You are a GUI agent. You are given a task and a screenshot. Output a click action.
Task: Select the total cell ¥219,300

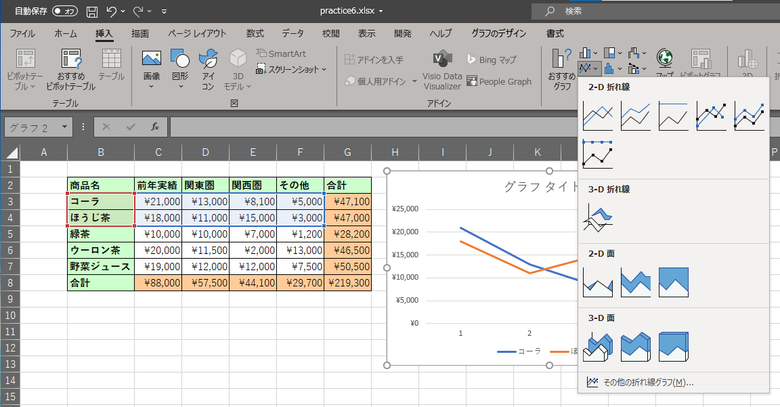348,282
